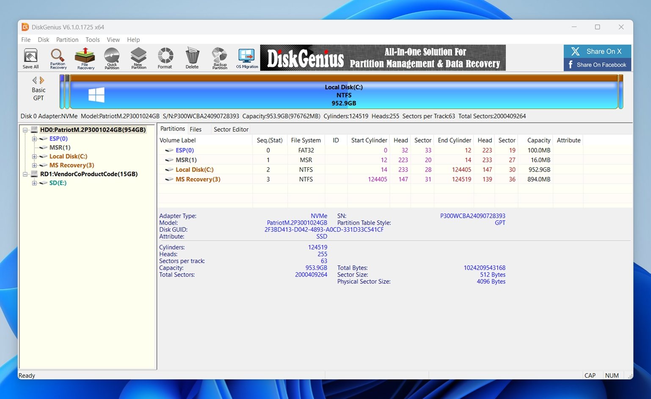This screenshot has width=651, height=399.
Task: Switch to the Files tab
Action: [x=196, y=129]
